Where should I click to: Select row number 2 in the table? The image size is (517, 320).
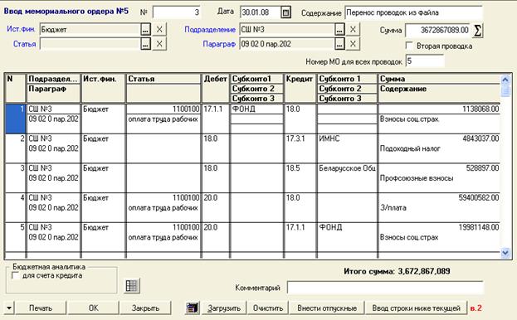(x=15, y=148)
